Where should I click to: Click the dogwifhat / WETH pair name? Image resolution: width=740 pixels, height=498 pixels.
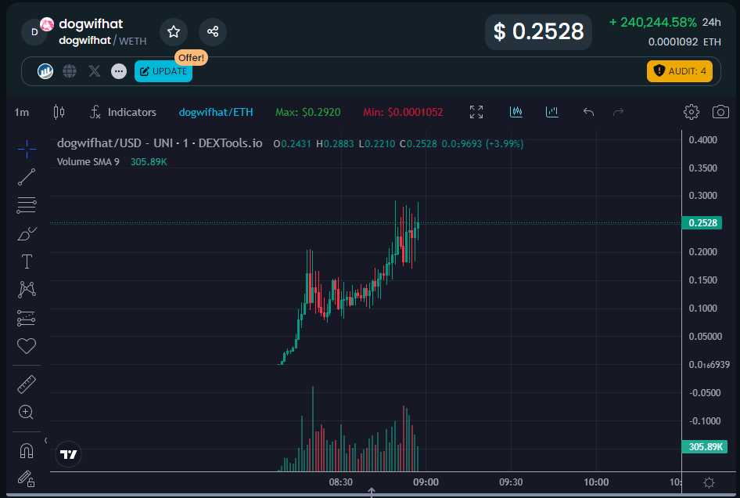(102, 41)
